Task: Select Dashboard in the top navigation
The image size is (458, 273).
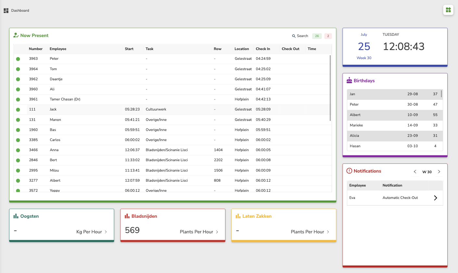Action: [20, 10]
